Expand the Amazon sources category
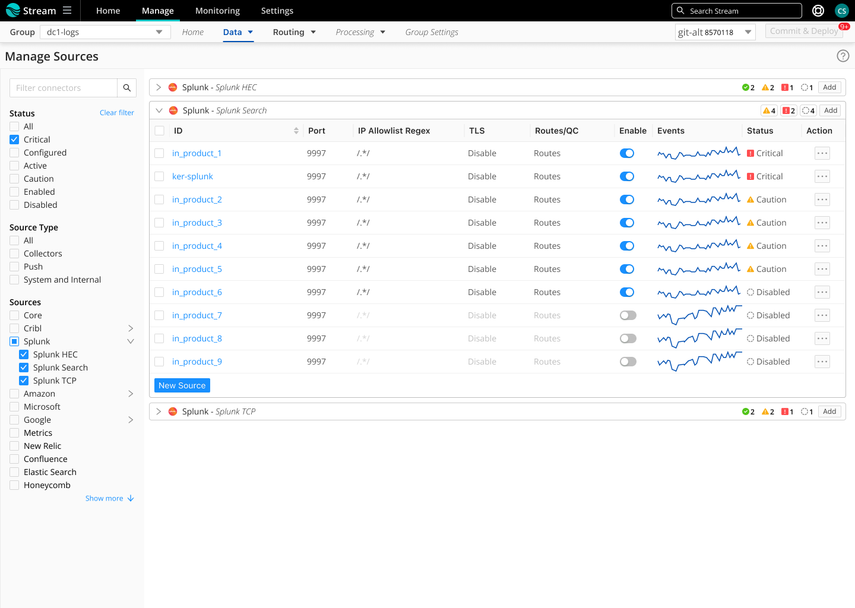Screen dimensions: 855x608 (131, 394)
